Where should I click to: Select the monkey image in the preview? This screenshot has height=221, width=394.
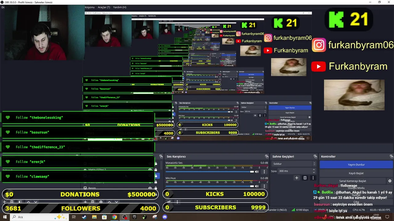[354, 95]
